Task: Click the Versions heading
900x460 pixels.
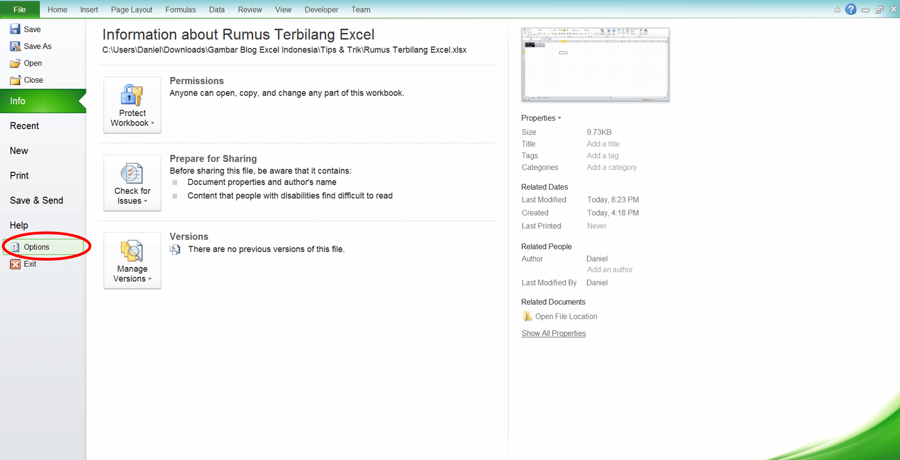Action: 189,237
